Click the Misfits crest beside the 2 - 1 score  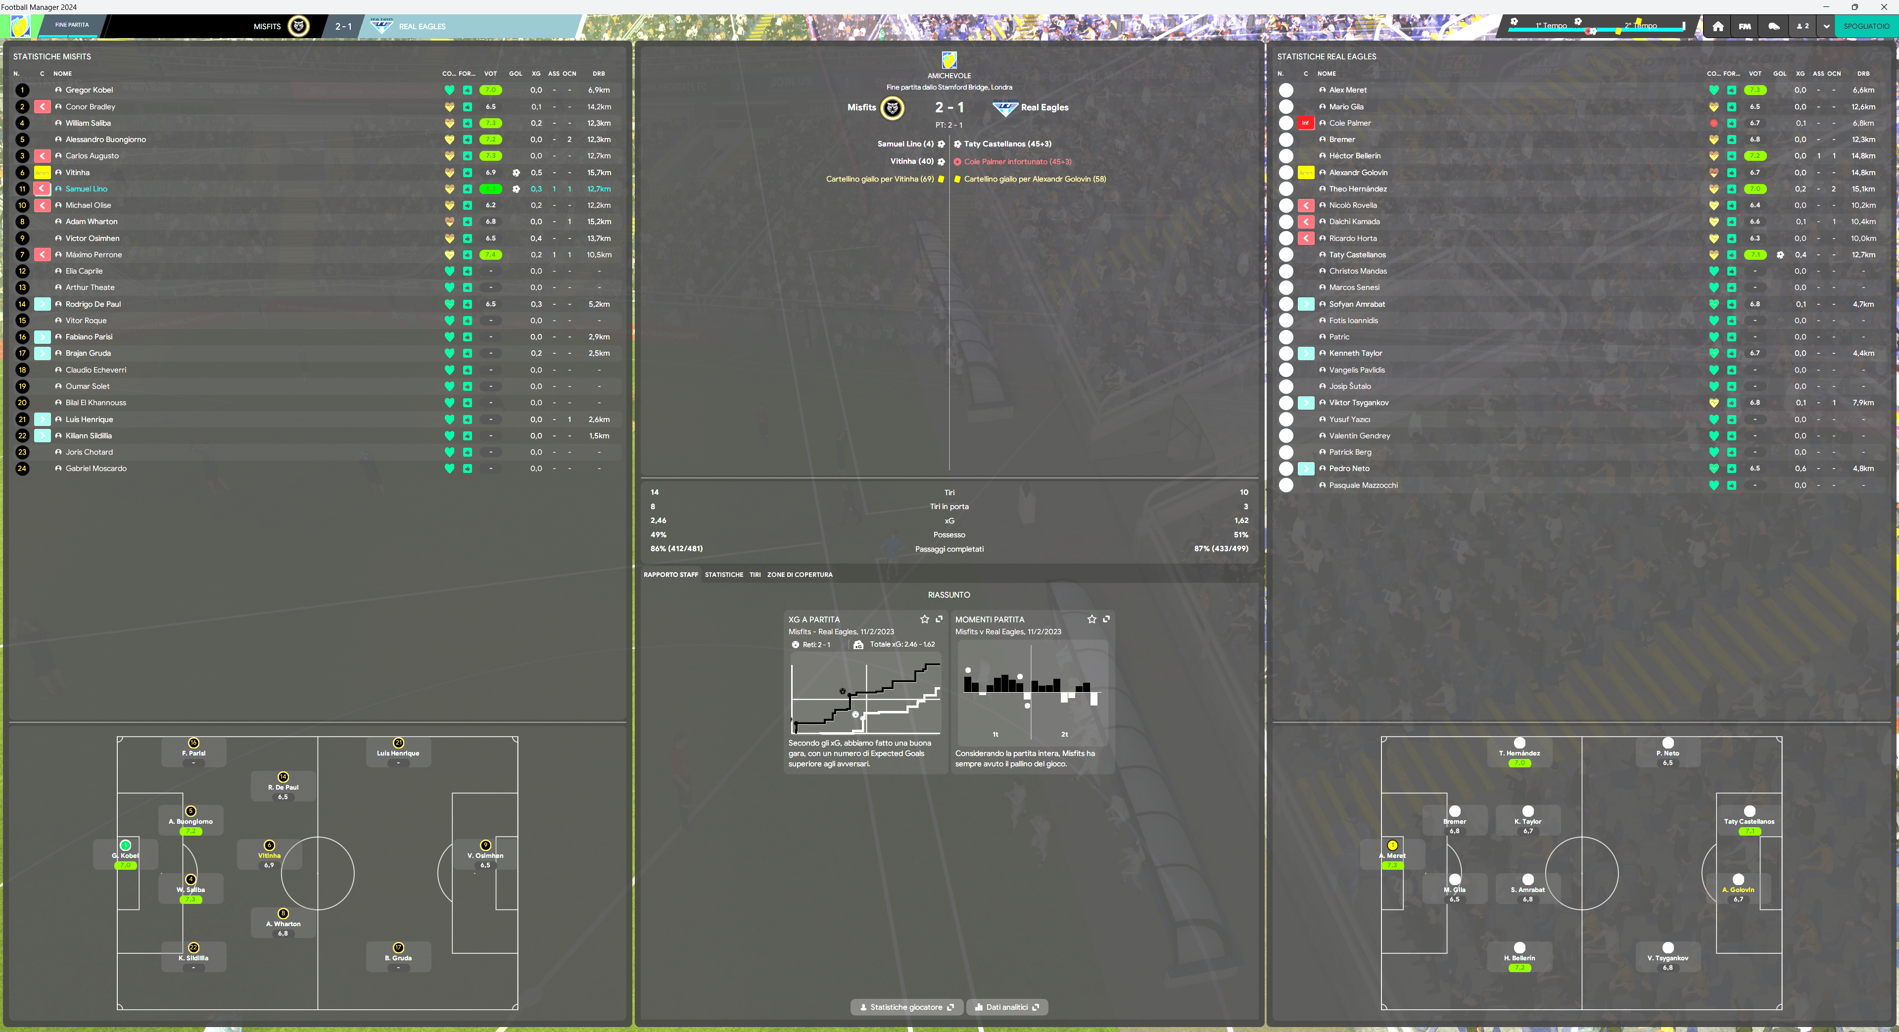[893, 108]
